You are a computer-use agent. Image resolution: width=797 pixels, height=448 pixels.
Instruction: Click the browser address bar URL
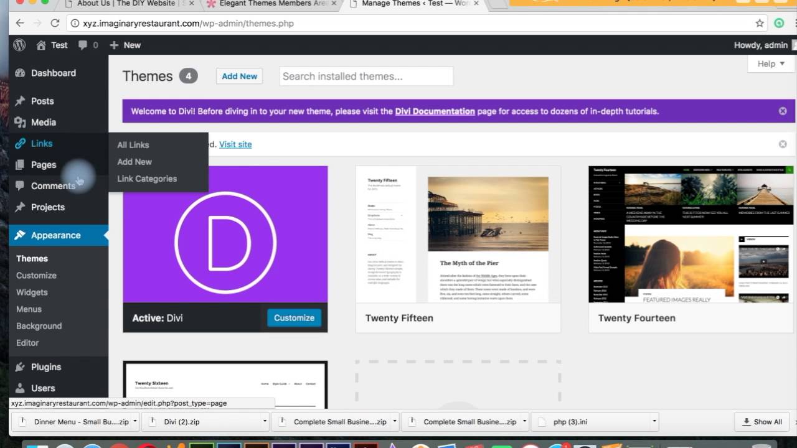coord(189,23)
